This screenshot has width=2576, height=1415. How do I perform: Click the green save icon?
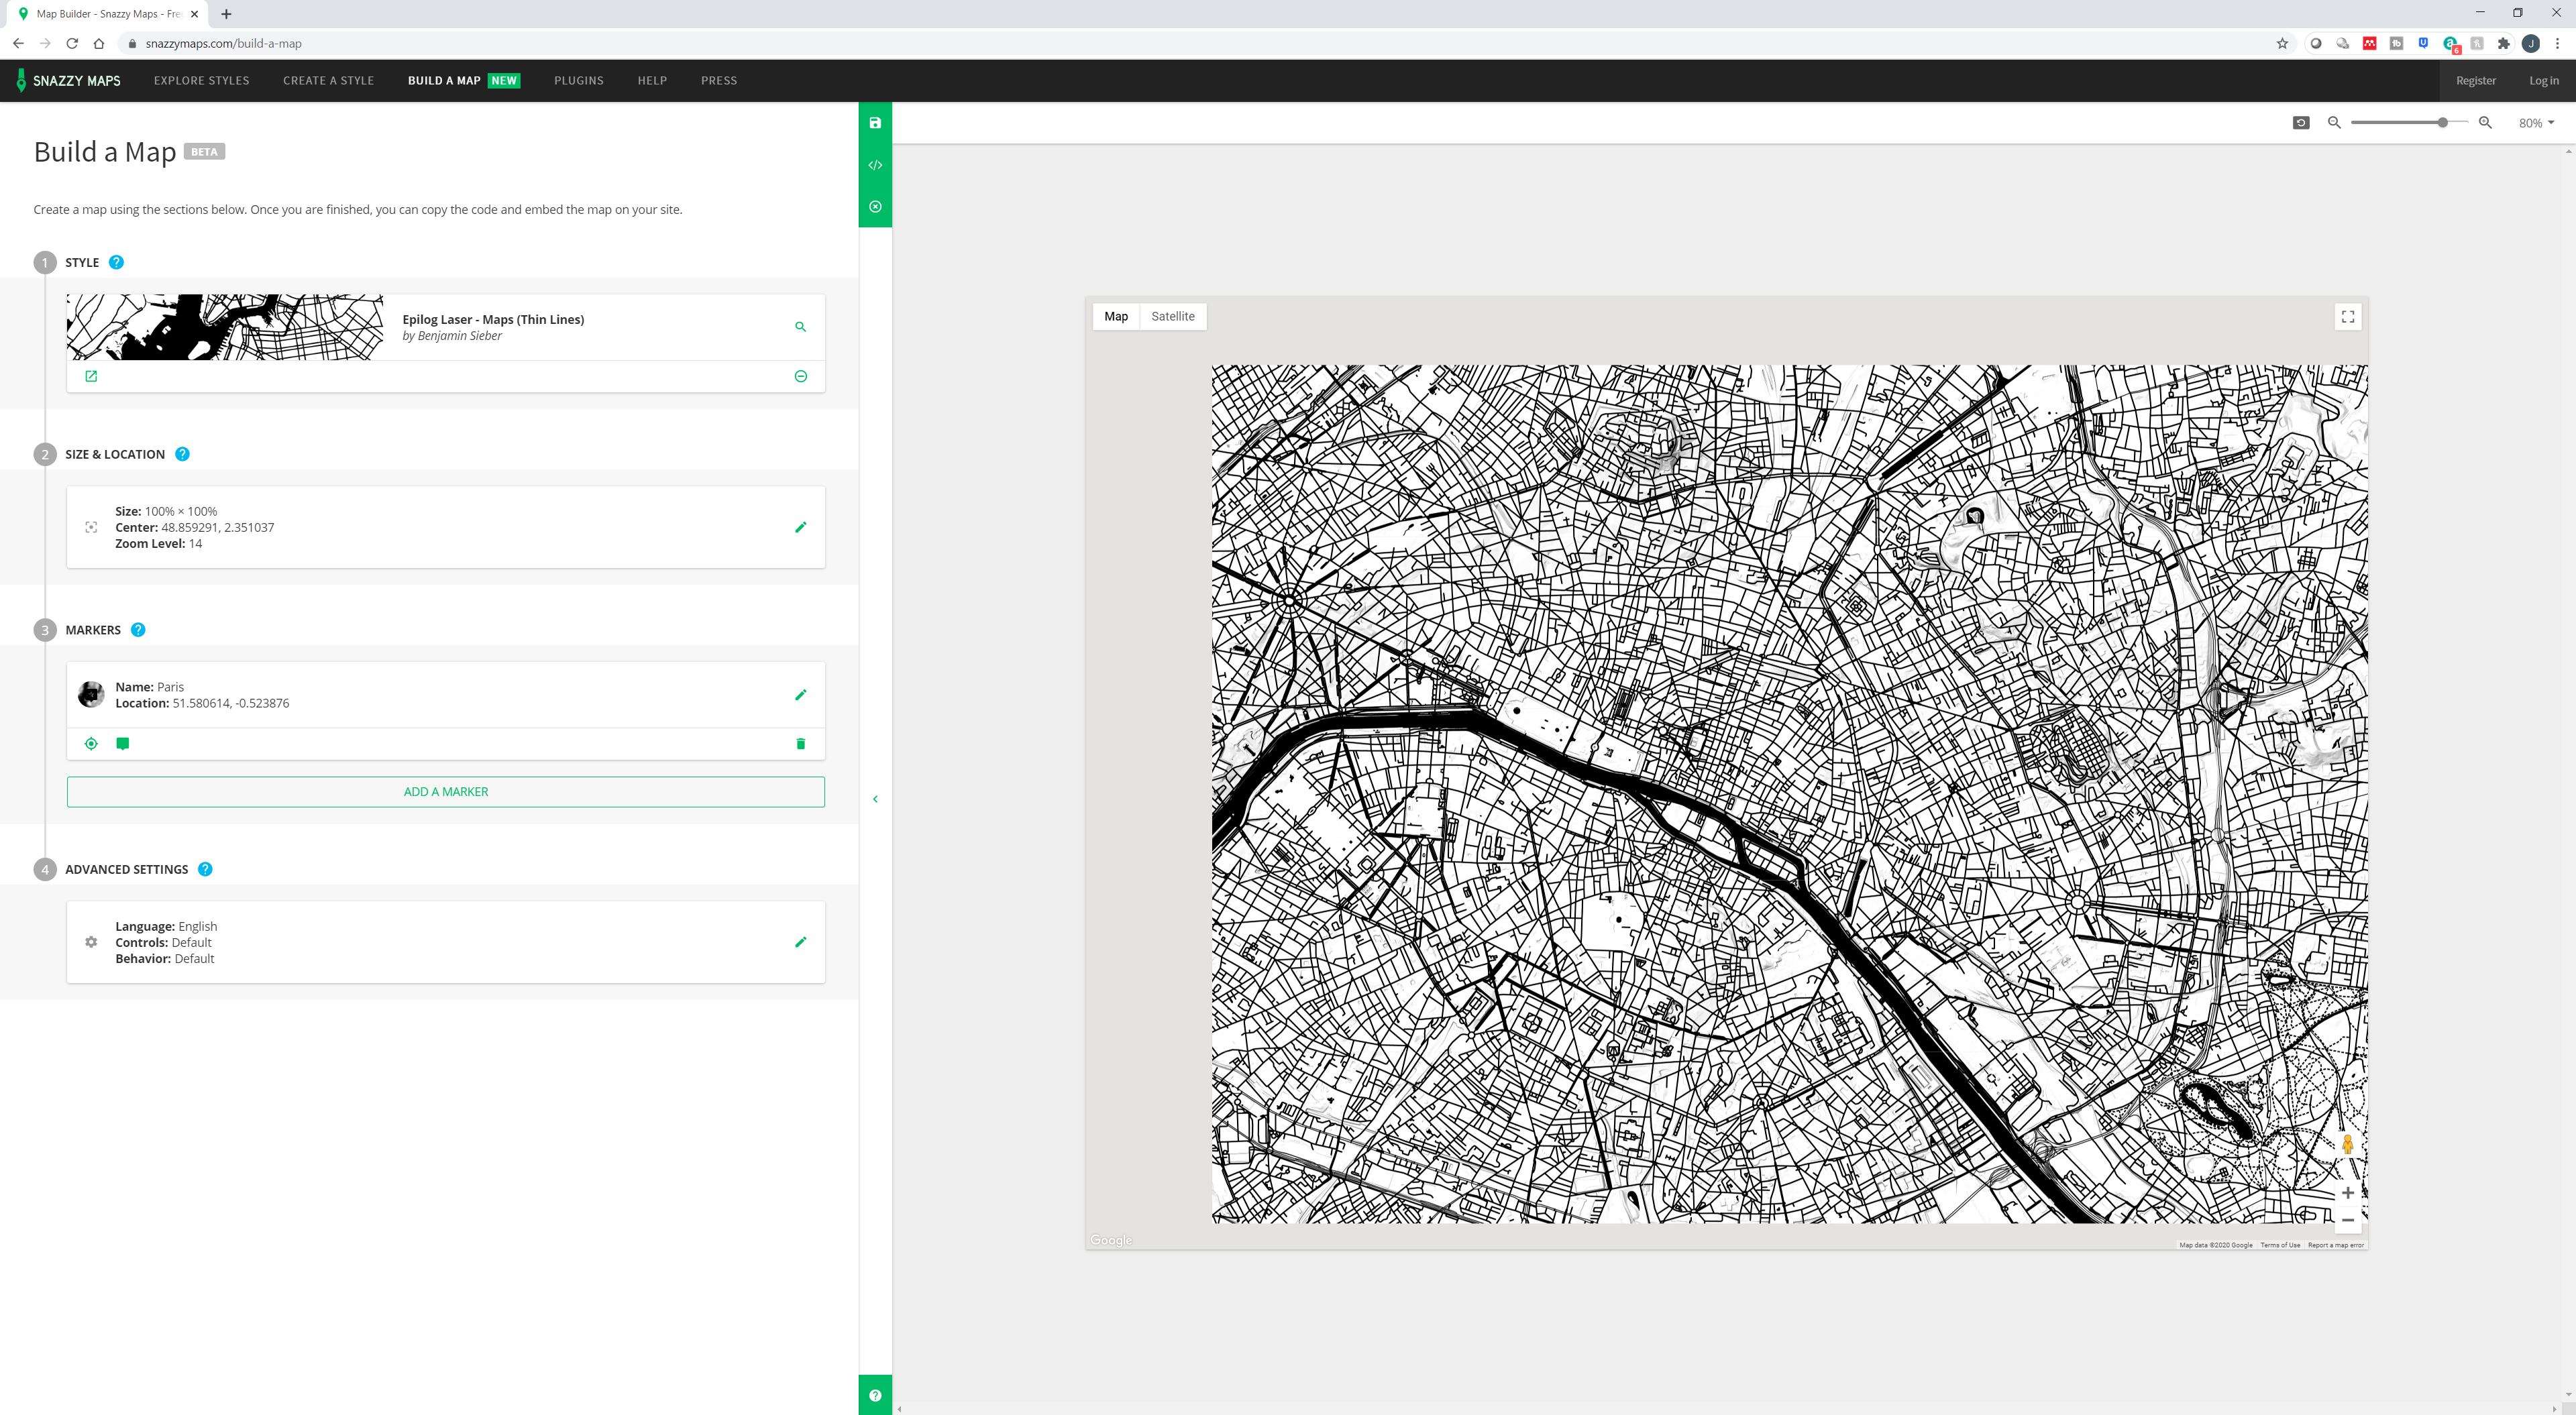pyautogui.click(x=875, y=123)
